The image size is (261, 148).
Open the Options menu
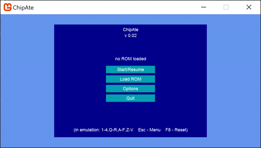click(x=130, y=89)
